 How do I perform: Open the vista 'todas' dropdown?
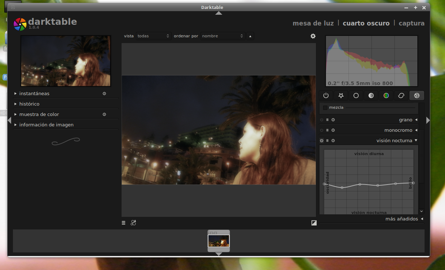153,36
